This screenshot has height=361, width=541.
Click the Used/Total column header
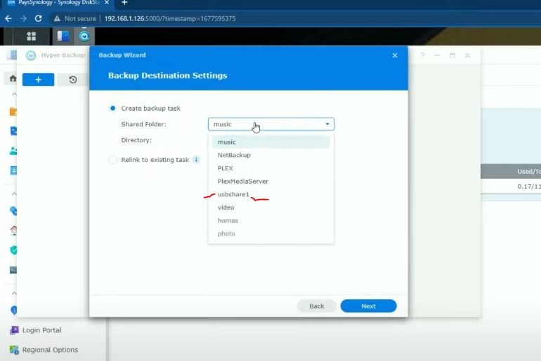[x=528, y=171]
